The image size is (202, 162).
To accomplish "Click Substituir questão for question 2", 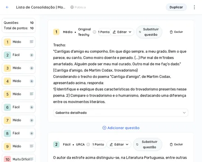I will click(x=148, y=144).
